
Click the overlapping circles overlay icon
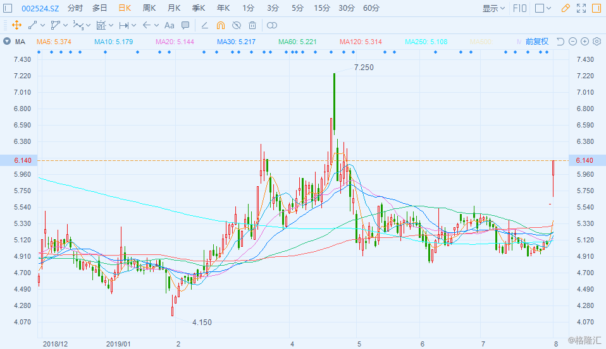point(272,25)
